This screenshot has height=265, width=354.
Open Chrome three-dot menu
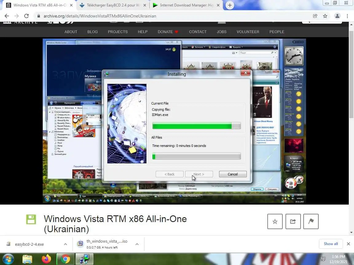[347, 16]
